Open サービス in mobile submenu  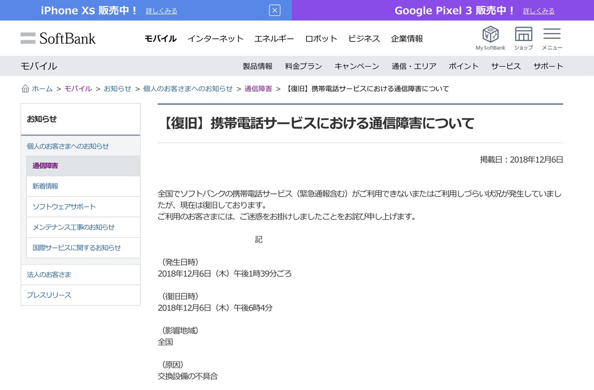coord(506,66)
